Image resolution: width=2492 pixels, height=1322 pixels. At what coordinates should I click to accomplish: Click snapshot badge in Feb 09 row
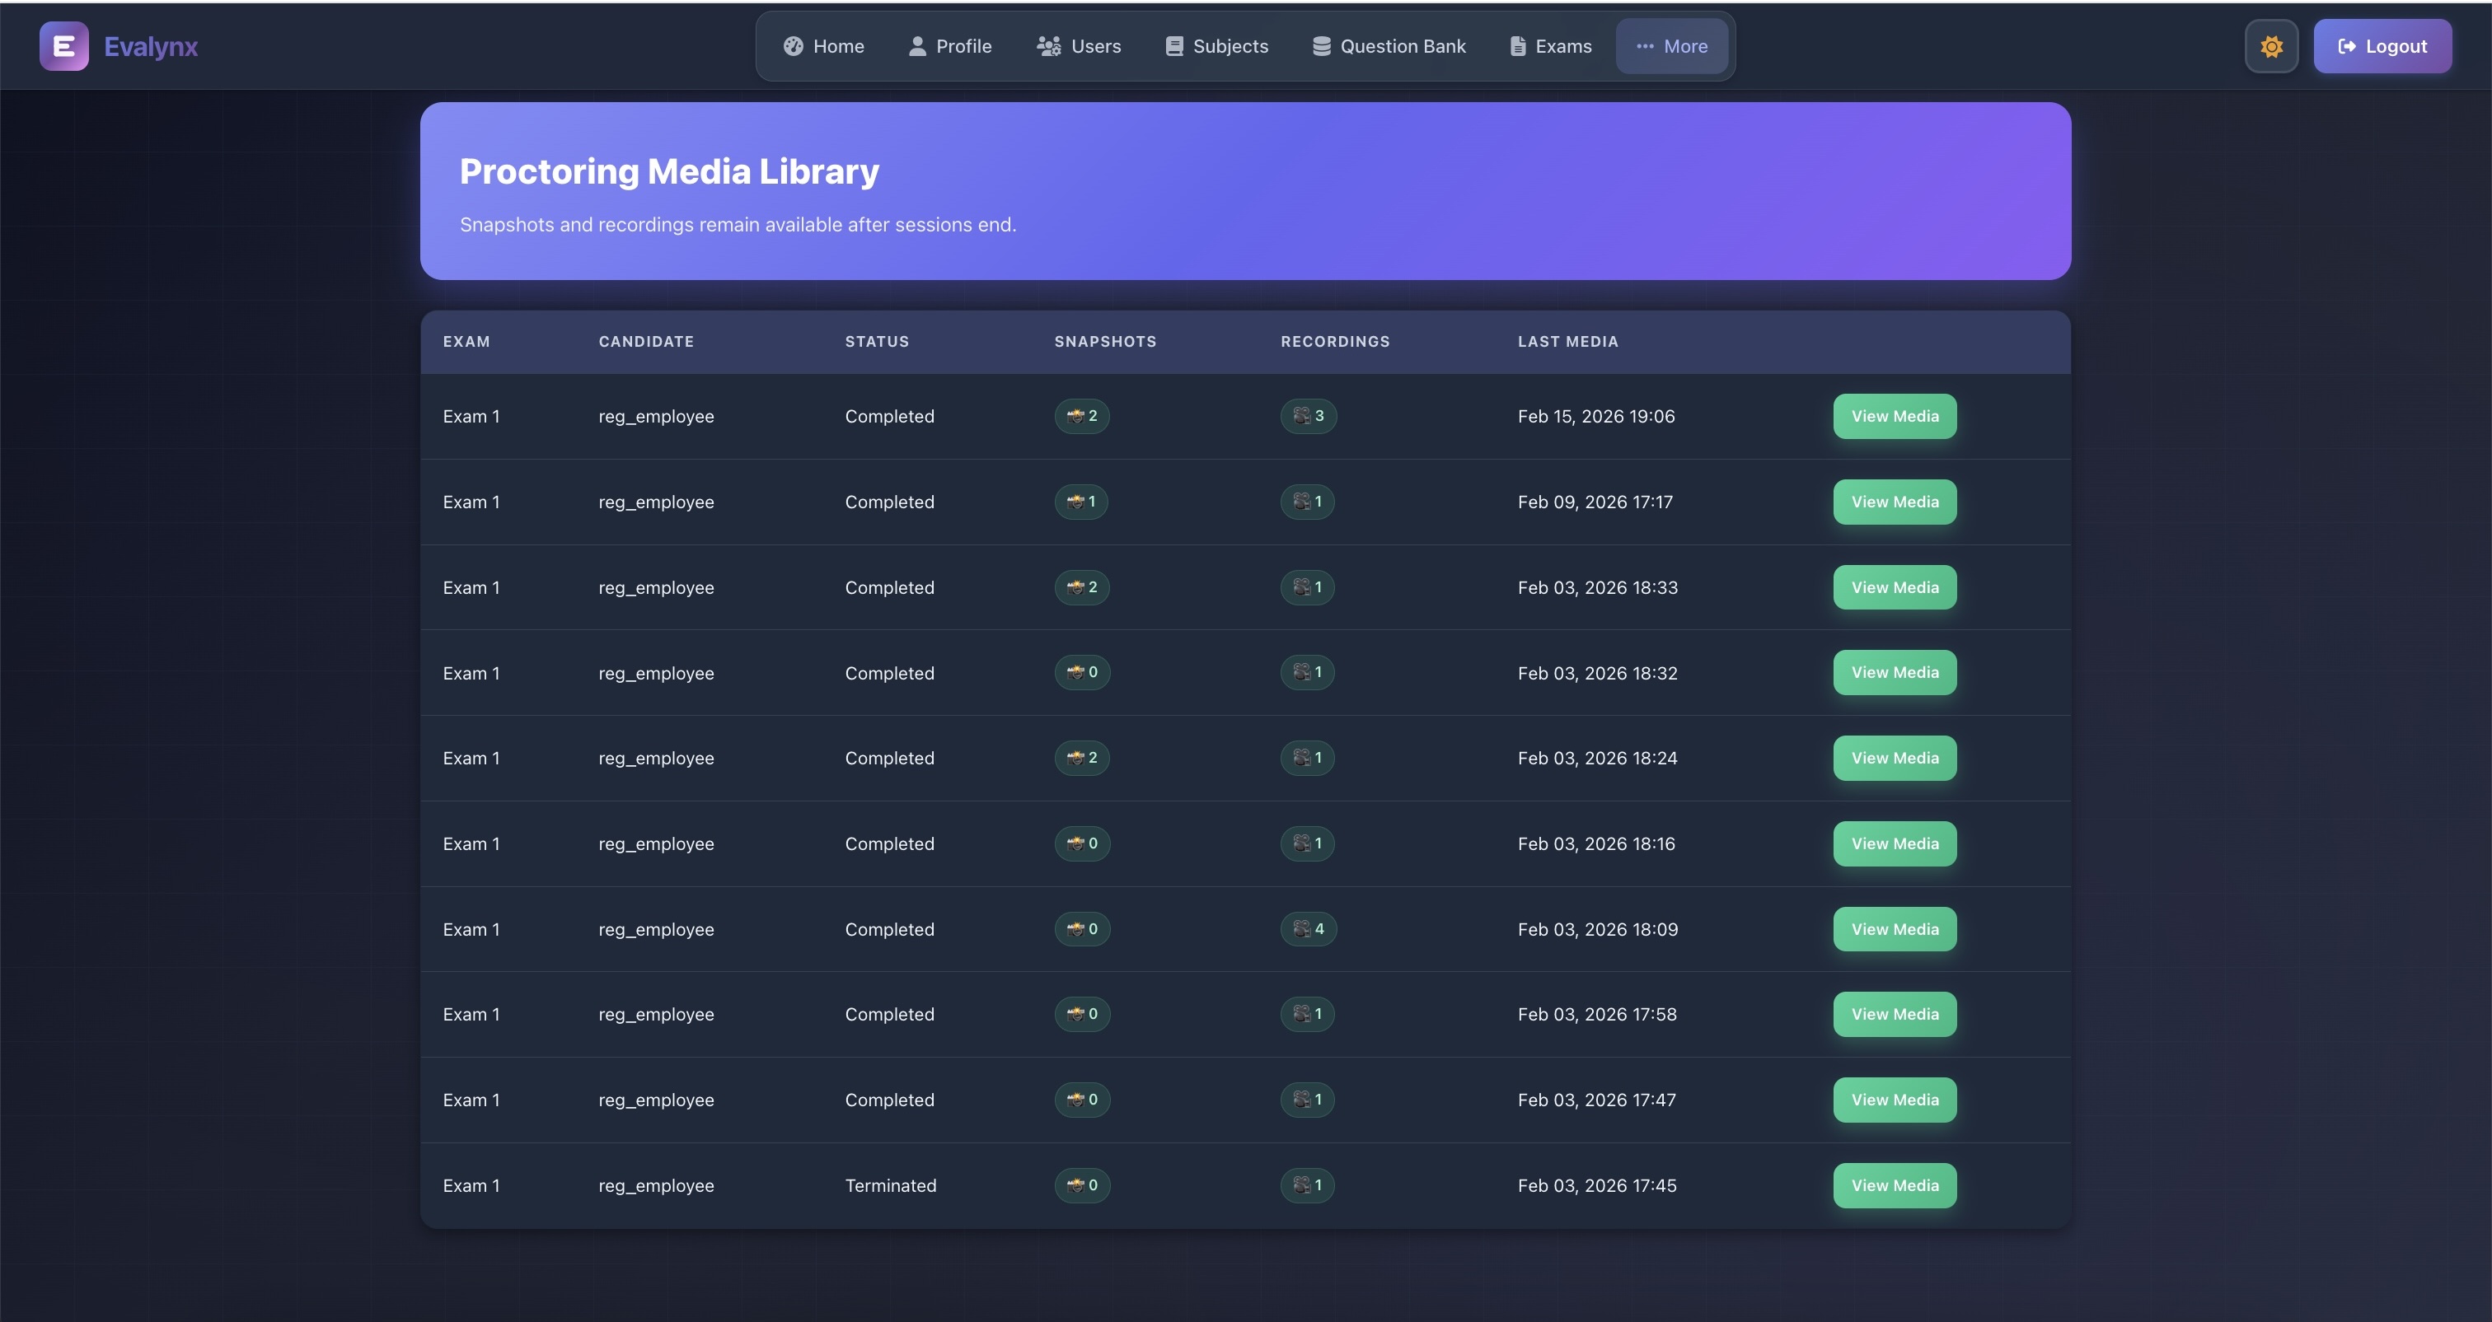pyautogui.click(x=1080, y=502)
